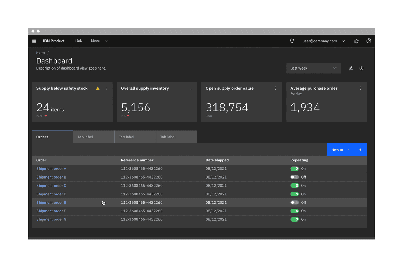The image size is (403, 268).
Task: Expand the user@company.com account dropdown
Action: [x=322, y=41]
